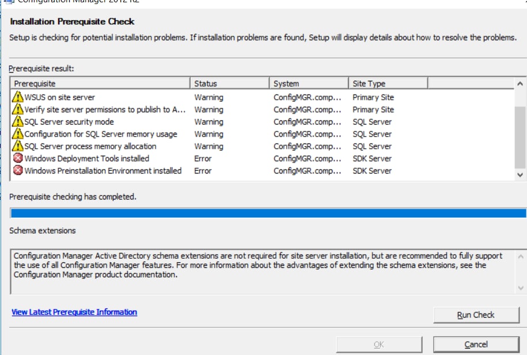Select the WSUS on site server row
This screenshot has width=527, height=355.
263,97
